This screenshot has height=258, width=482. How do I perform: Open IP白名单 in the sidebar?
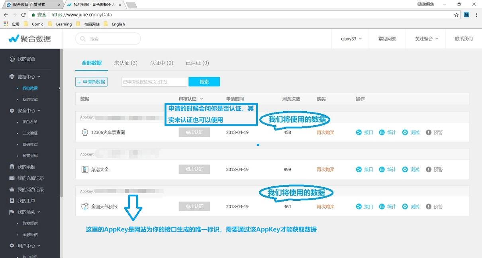click(30, 122)
